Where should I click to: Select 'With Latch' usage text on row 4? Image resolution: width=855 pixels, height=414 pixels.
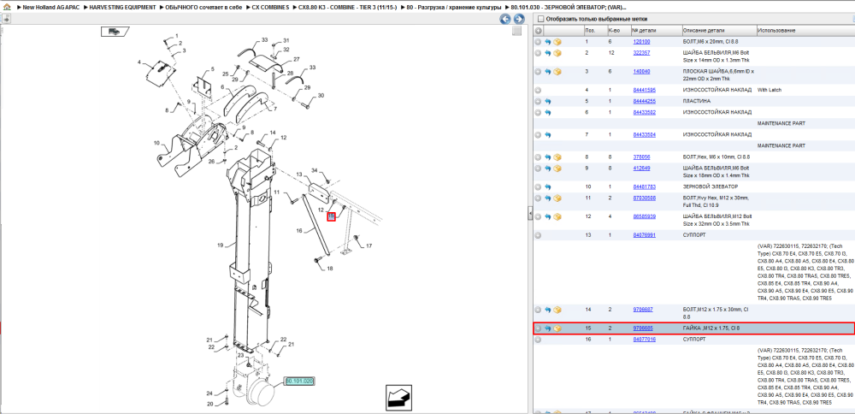point(769,90)
